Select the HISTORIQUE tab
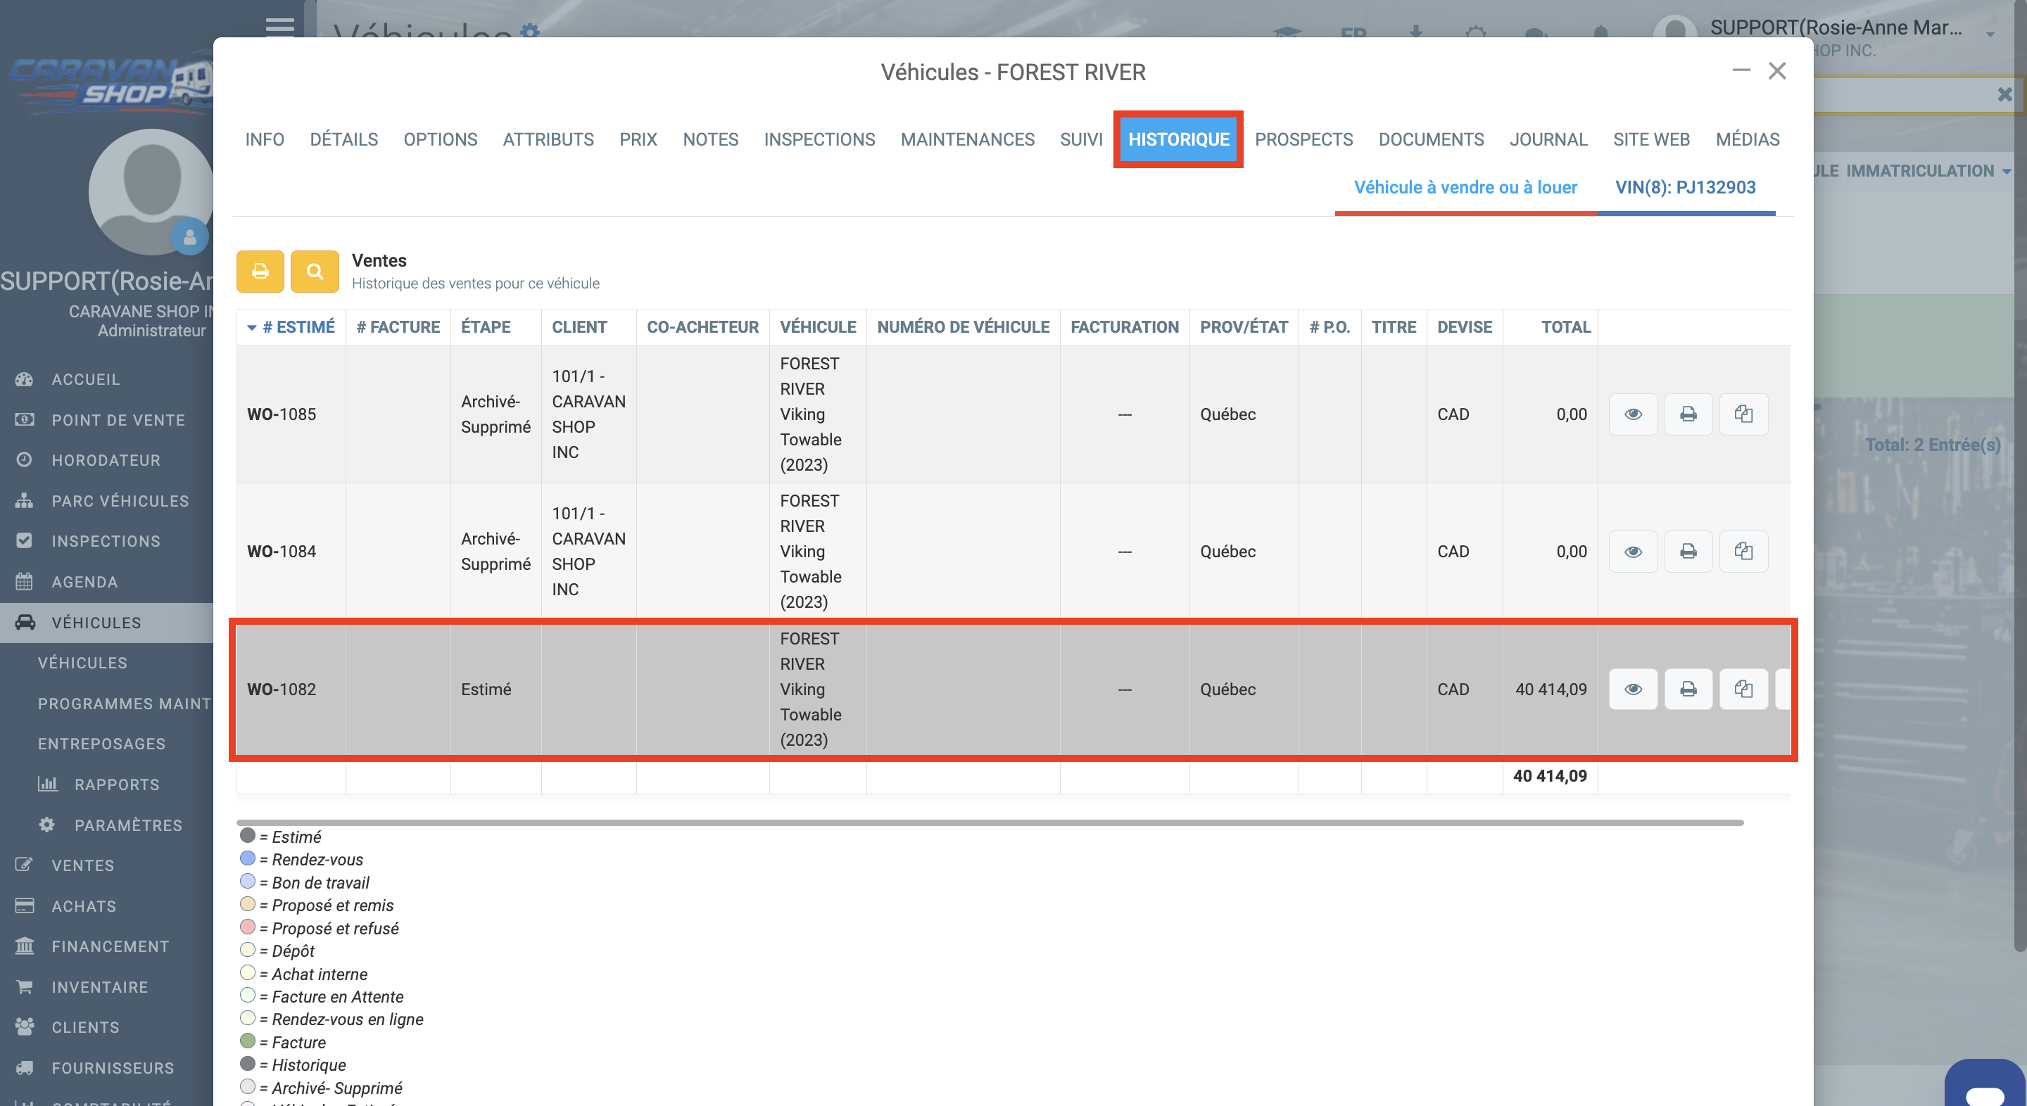Image resolution: width=2027 pixels, height=1106 pixels. pyautogui.click(x=1179, y=139)
